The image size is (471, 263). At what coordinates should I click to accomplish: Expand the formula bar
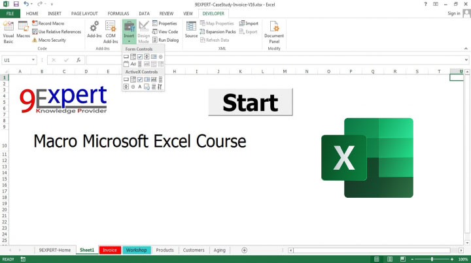pos(466,60)
